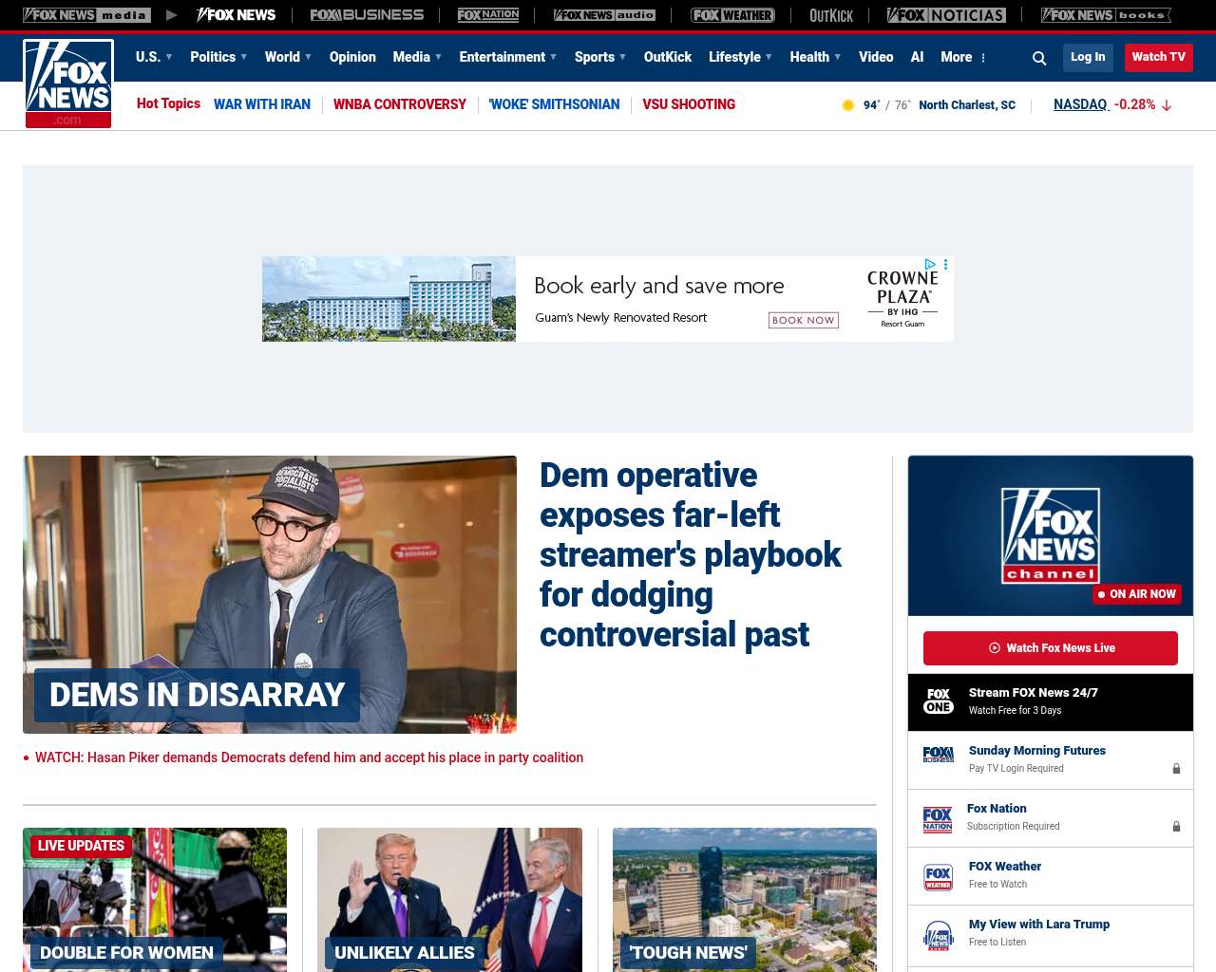Select VSU SHOOTING hot topic

(689, 104)
